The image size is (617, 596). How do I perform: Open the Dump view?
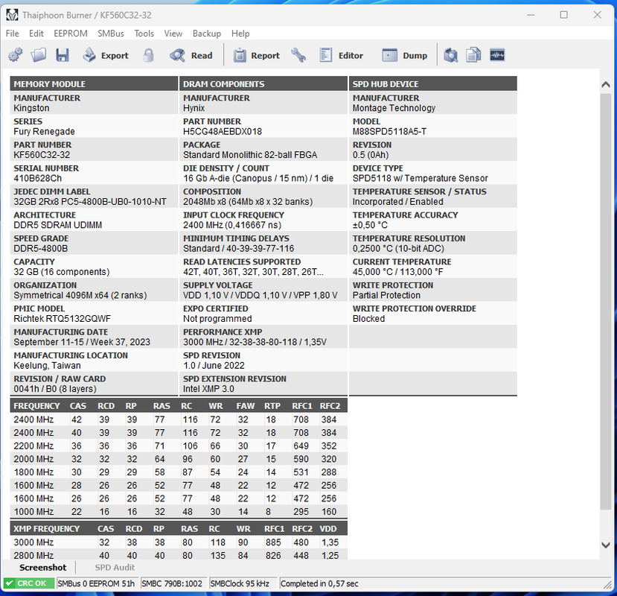click(x=405, y=55)
